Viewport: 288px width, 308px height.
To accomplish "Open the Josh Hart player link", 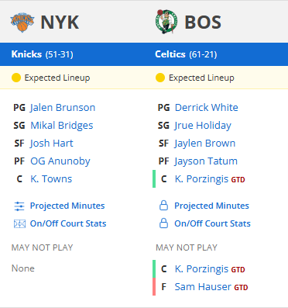I will pyautogui.click(x=52, y=144).
